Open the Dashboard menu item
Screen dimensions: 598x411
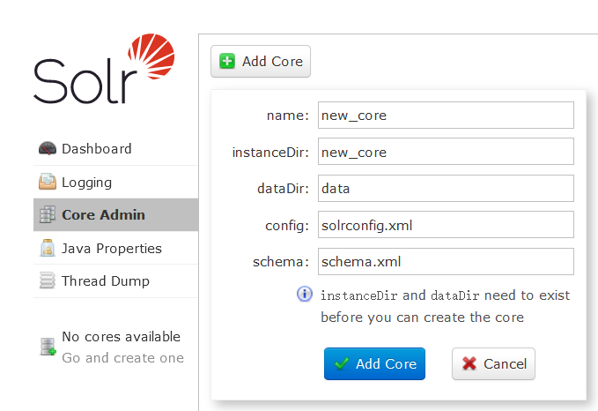[96, 149]
